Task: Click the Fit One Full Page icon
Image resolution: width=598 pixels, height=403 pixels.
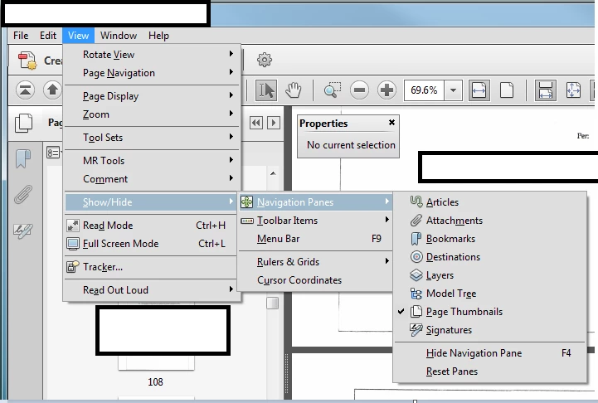Action: [x=507, y=90]
